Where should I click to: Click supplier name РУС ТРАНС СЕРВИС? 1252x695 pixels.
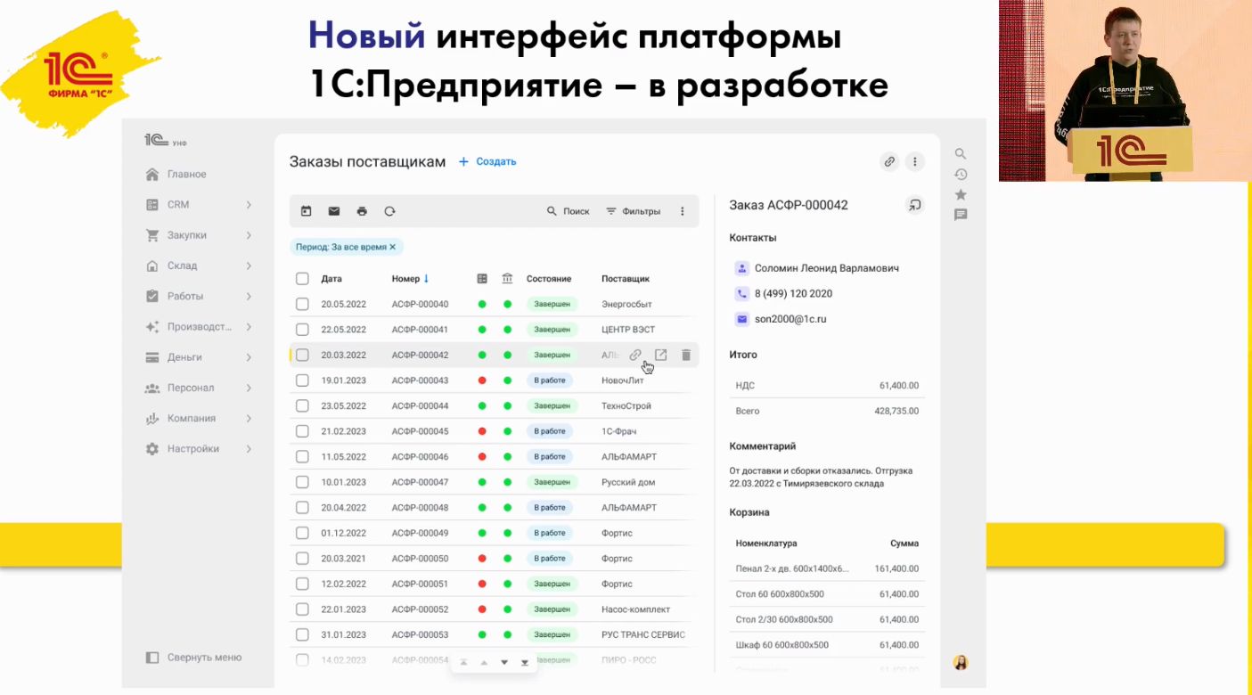pyautogui.click(x=643, y=634)
